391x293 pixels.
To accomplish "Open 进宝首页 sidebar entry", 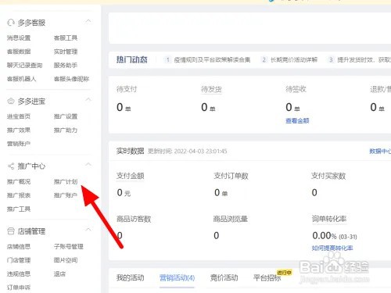I will (x=19, y=116).
